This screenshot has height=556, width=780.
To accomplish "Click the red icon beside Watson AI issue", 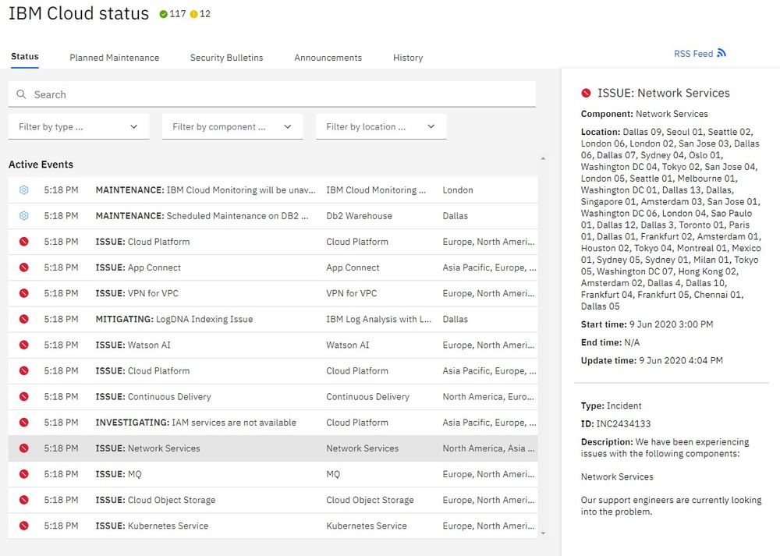I will click(23, 345).
